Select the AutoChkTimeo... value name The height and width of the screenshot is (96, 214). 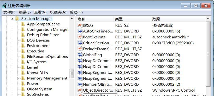point(98,31)
